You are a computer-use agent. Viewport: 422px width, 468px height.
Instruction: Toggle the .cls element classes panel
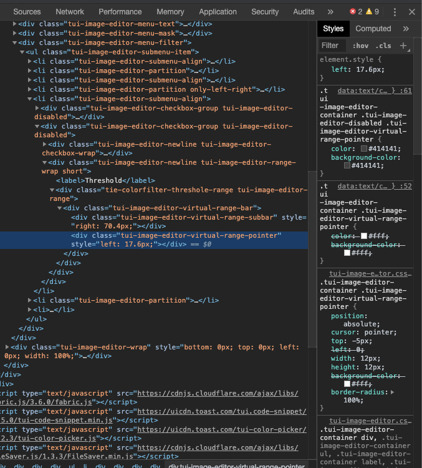383,46
